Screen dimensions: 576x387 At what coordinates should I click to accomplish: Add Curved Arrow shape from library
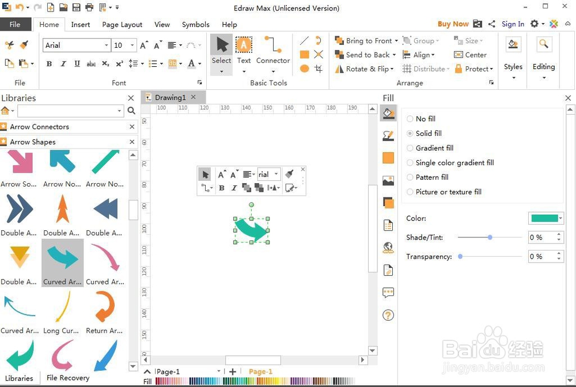62,263
